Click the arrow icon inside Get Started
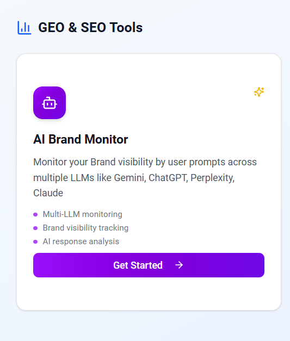This screenshot has width=290, height=341. tap(179, 265)
